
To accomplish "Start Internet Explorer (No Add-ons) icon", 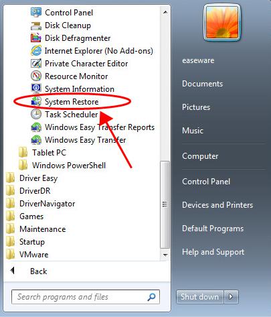I will (36, 51).
